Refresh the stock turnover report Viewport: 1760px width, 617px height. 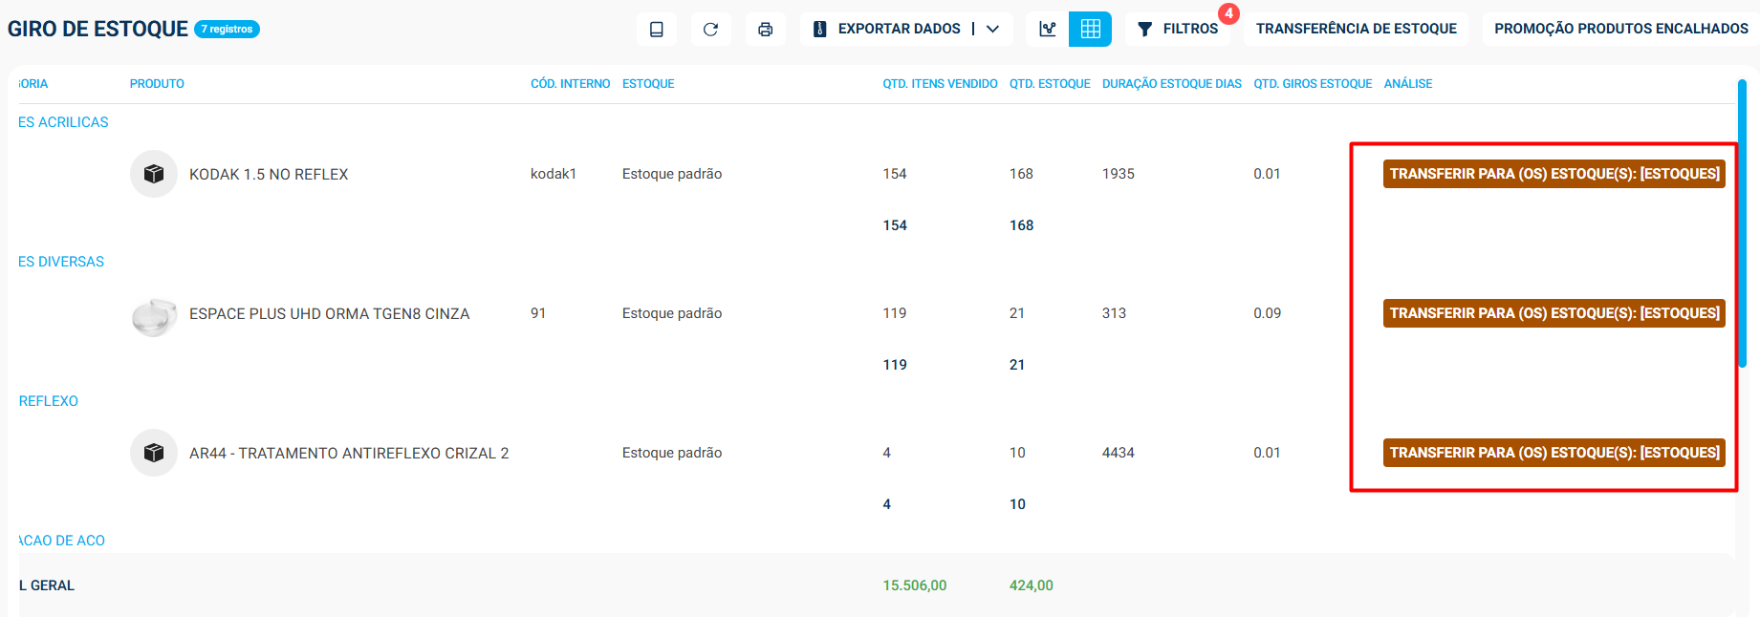pos(710,30)
